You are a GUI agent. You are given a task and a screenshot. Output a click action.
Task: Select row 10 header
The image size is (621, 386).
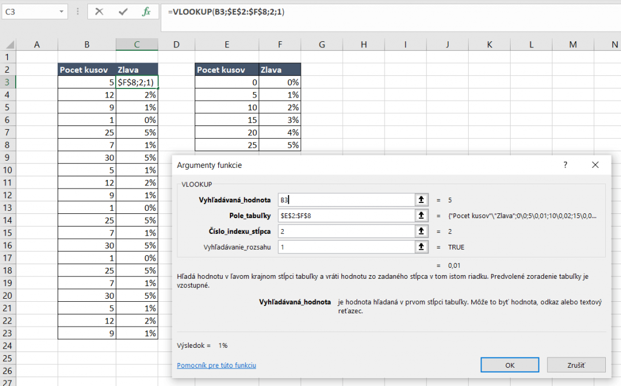point(7,170)
